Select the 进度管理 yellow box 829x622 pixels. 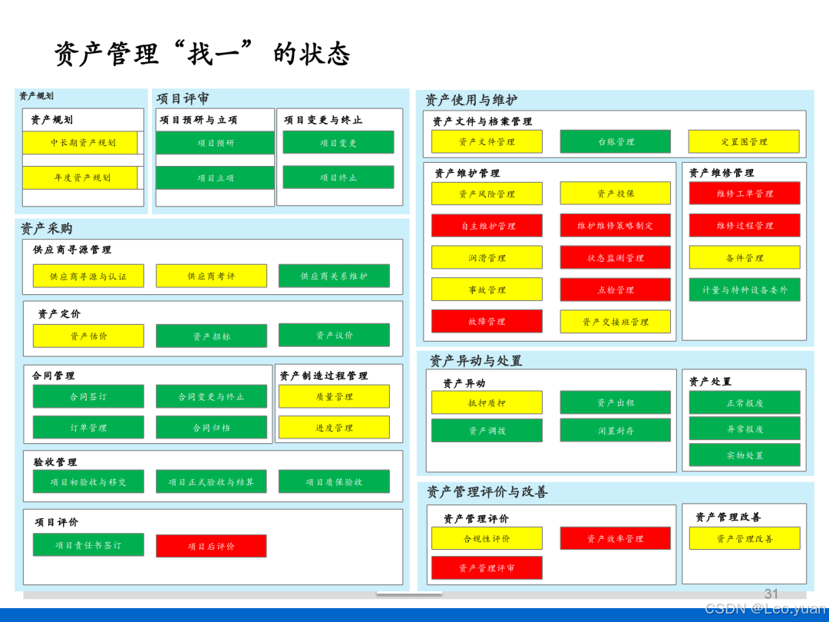[x=334, y=428]
